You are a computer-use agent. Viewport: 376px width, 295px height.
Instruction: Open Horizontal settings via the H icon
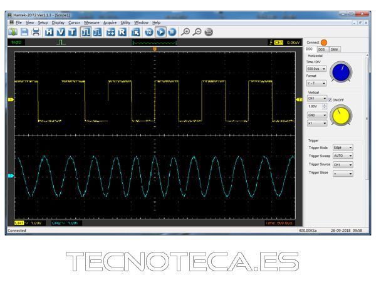(x=49, y=32)
